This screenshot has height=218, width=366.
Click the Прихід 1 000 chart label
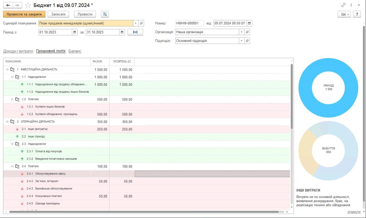coord(329,87)
